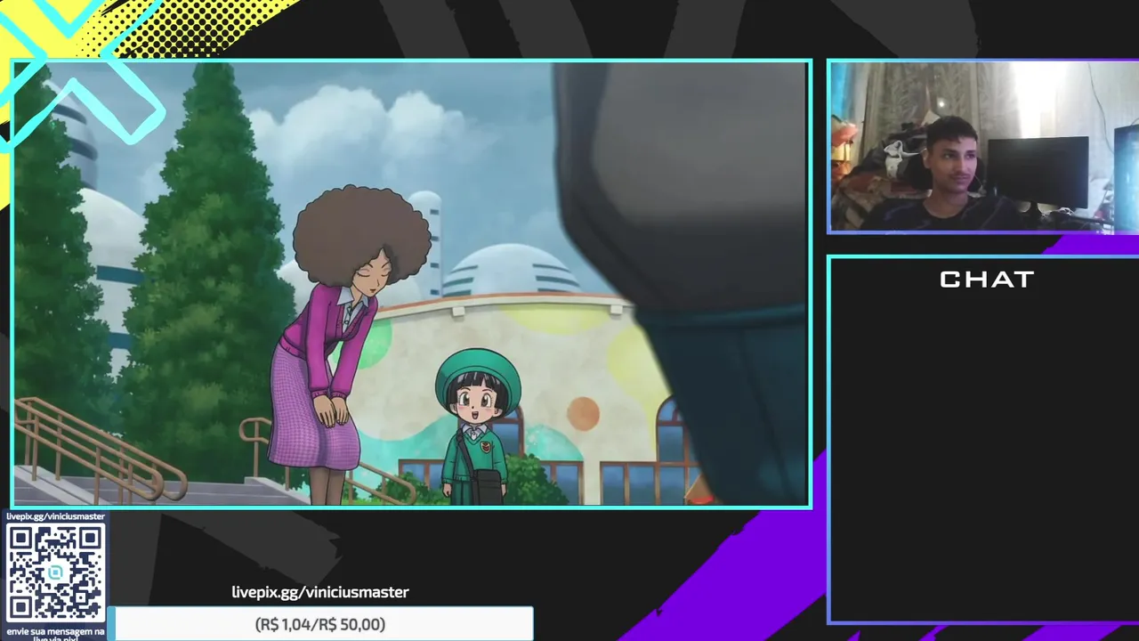Viewport: 1139px width, 641px height.
Task: Click the livepix.gg/viniciusmaster link above donation bar
Action: click(x=320, y=592)
